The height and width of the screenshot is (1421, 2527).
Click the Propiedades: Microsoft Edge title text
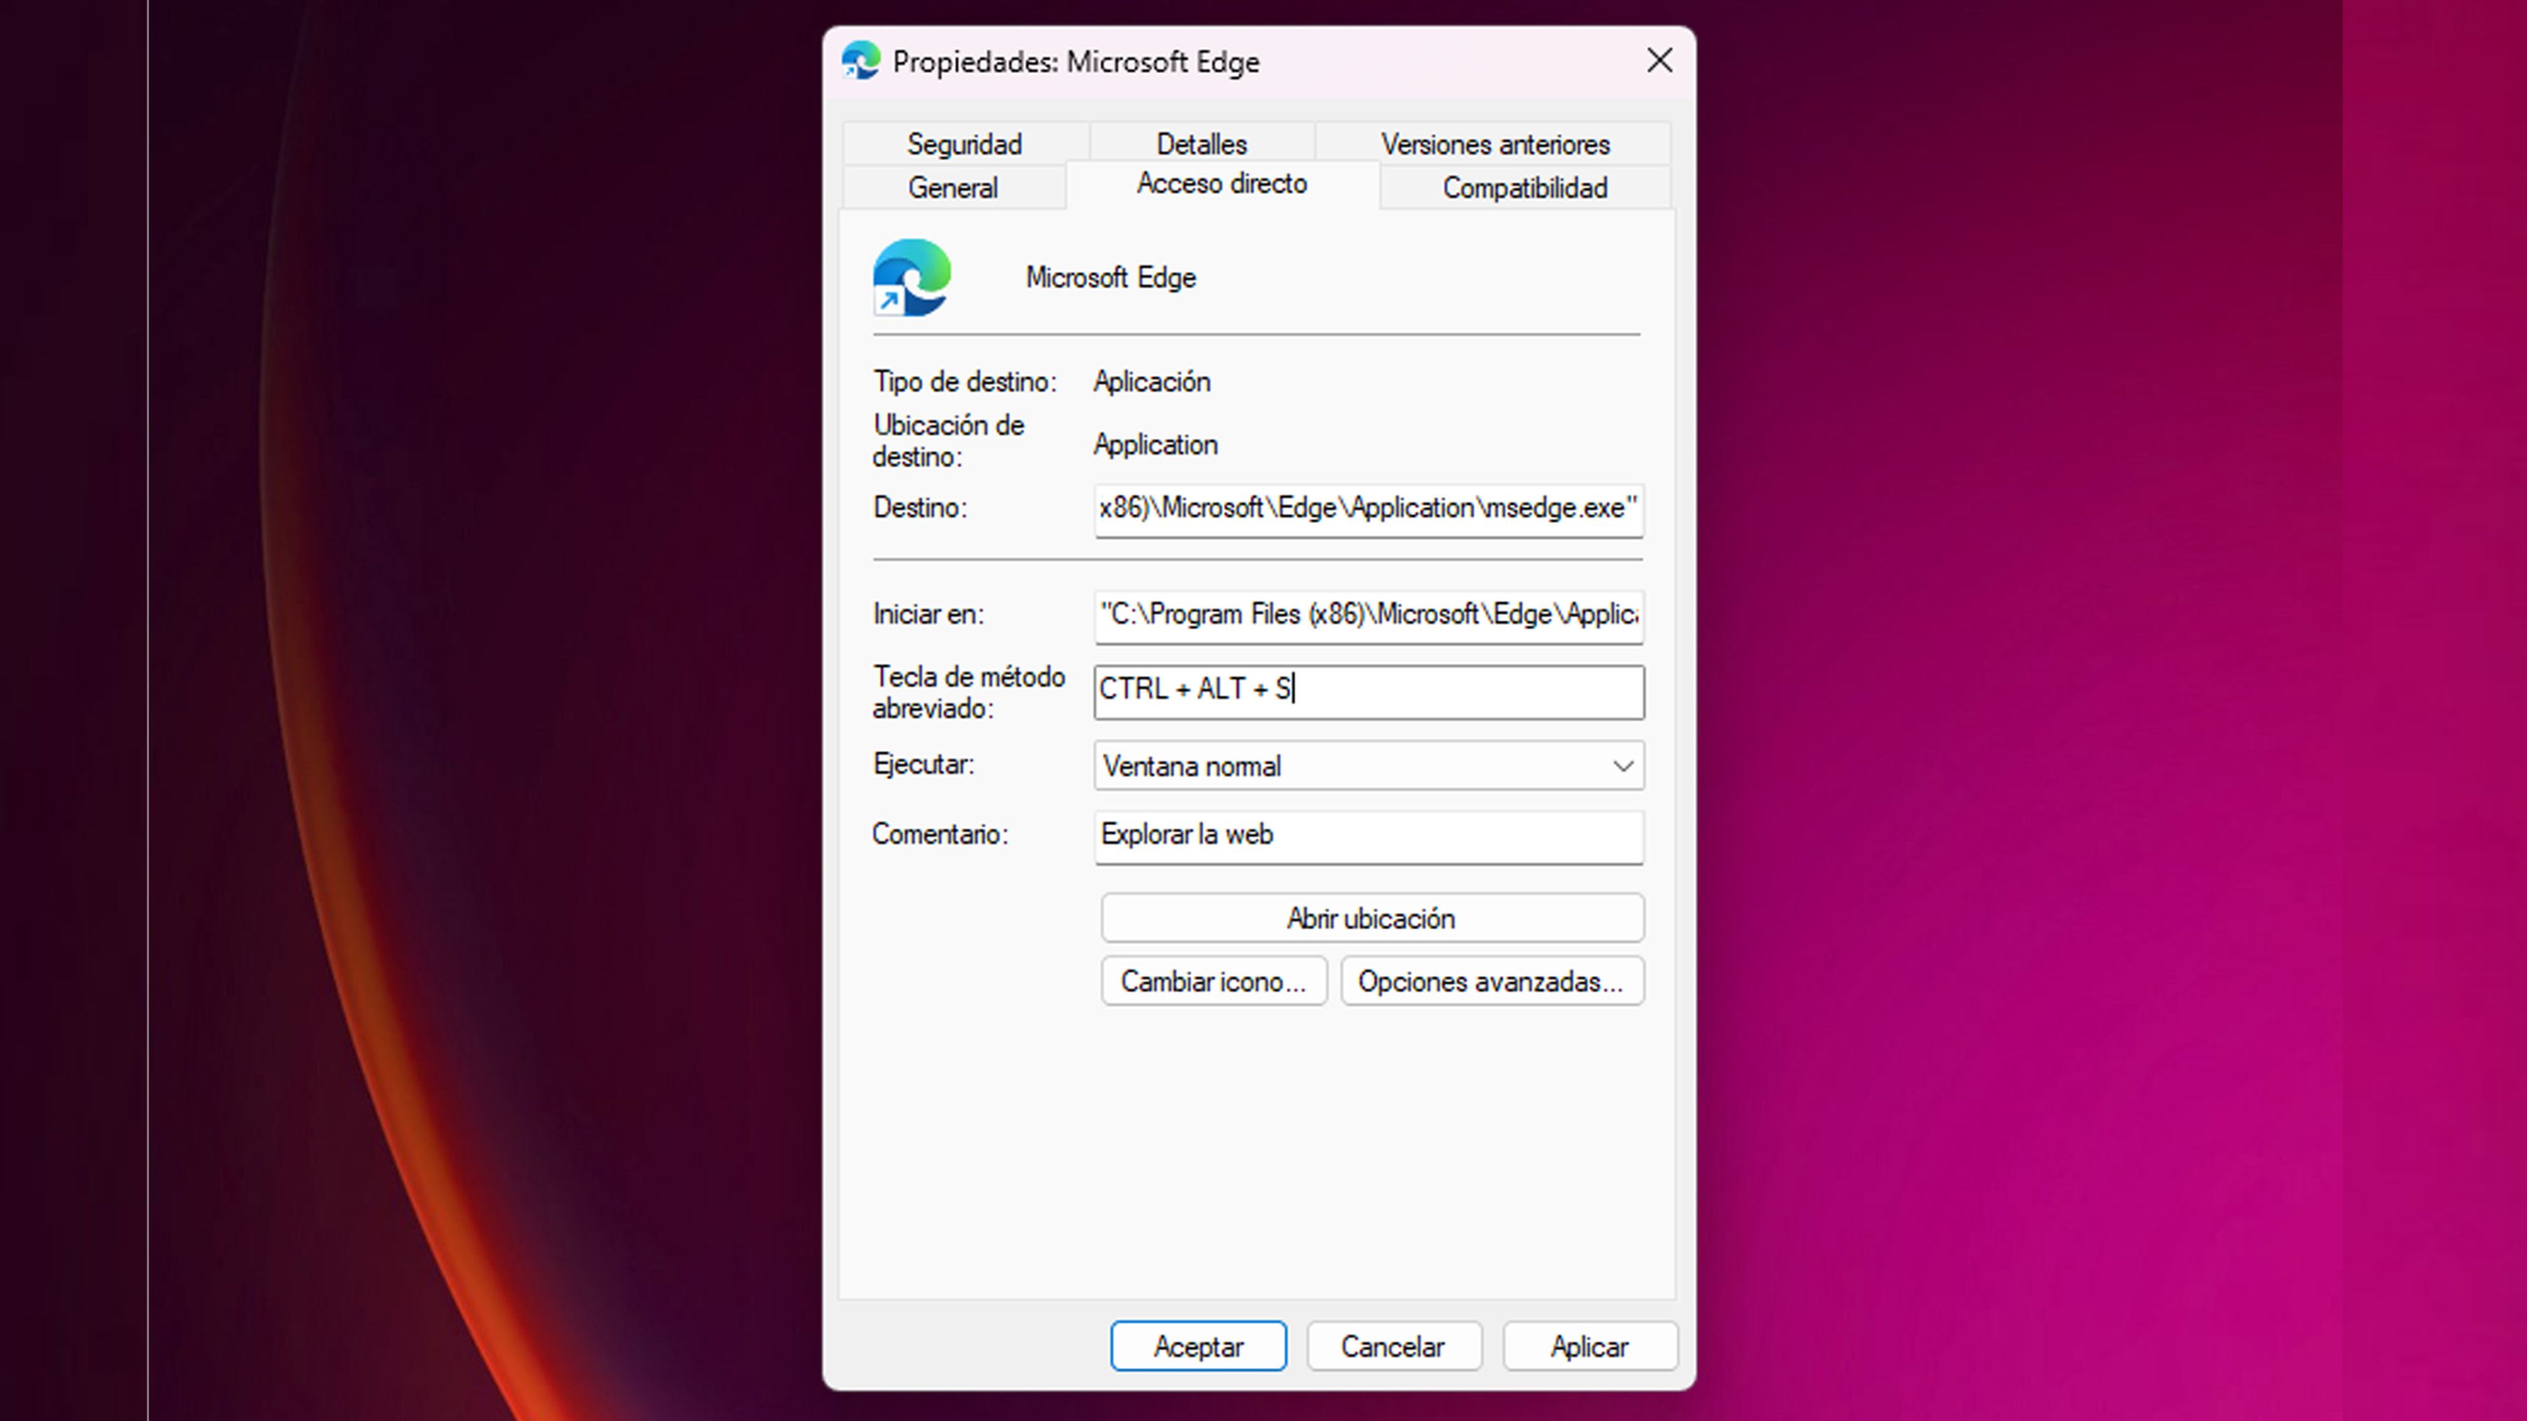point(1075,62)
